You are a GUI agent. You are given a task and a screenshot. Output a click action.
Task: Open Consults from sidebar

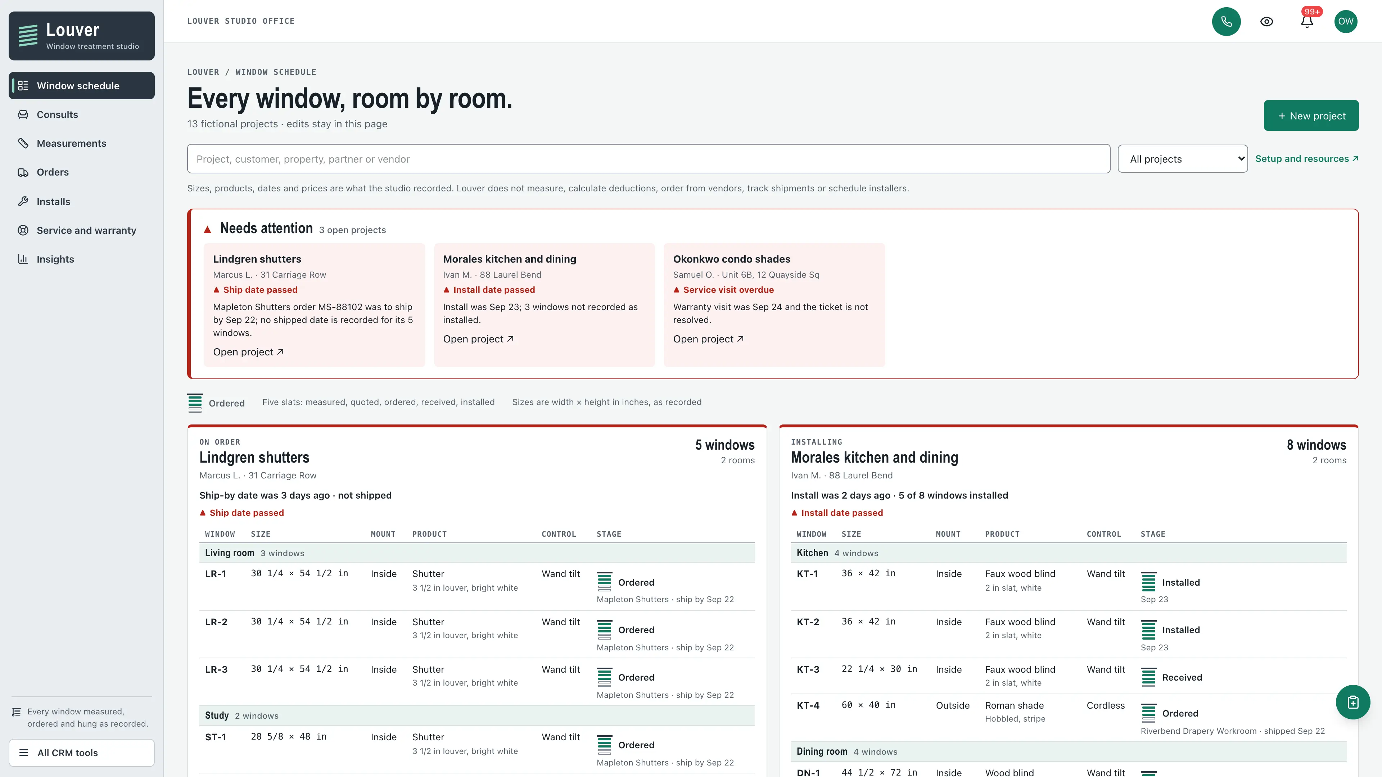tap(82, 115)
